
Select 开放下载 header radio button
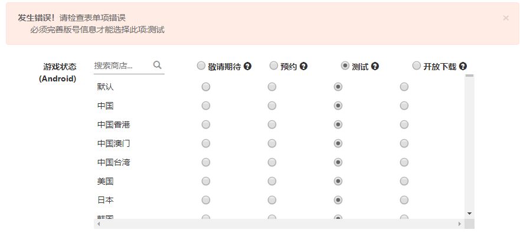[417, 66]
